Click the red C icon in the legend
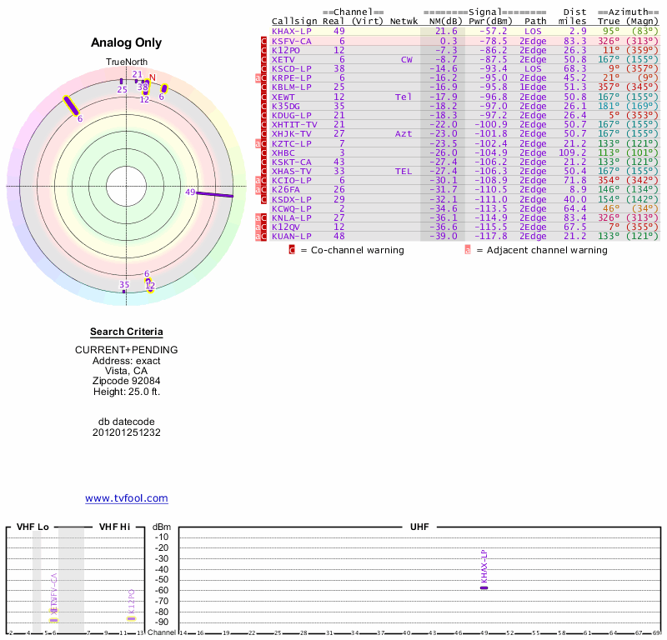The image size is (667, 640). pos(292,249)
